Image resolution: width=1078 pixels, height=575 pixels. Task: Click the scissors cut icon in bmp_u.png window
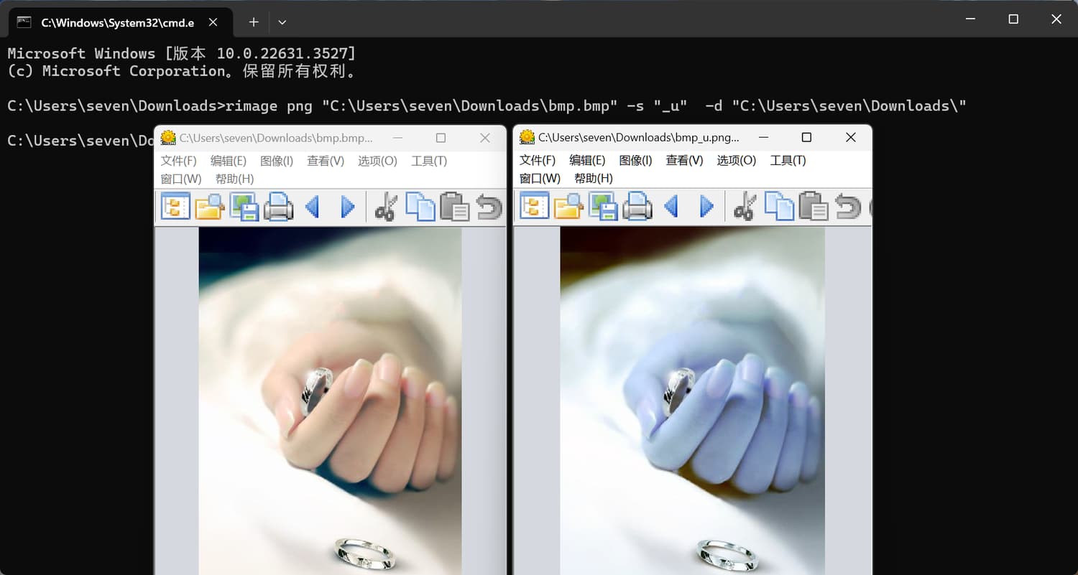click(x=745, y=207)
